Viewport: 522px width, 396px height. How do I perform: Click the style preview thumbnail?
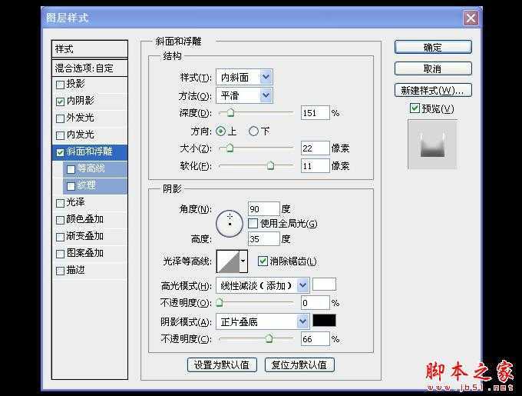pos(432,145)
